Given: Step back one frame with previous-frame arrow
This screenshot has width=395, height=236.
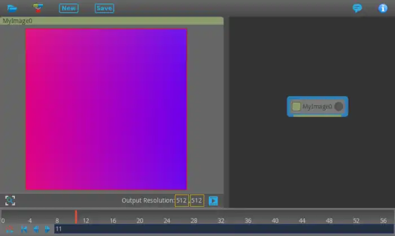Looking at the screenshot, I should tap(36, 229).
